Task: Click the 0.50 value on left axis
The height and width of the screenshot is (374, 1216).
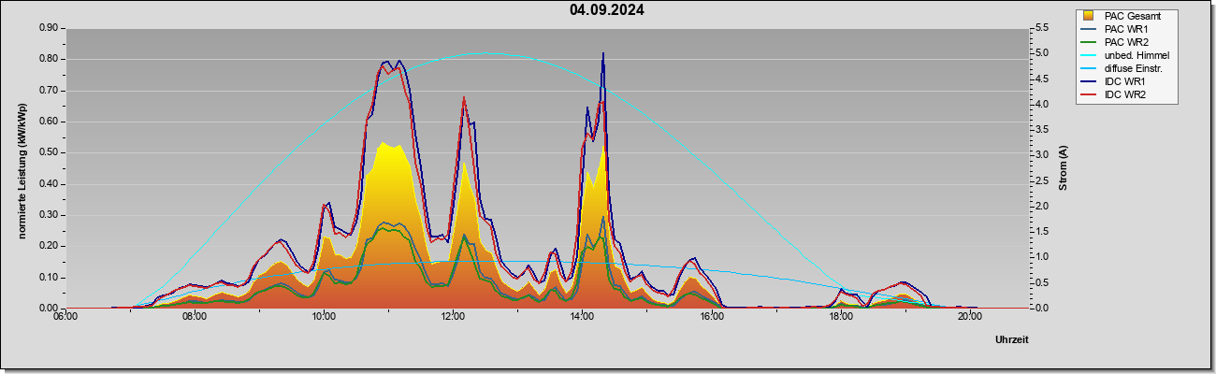Action: tap(50, 152)
